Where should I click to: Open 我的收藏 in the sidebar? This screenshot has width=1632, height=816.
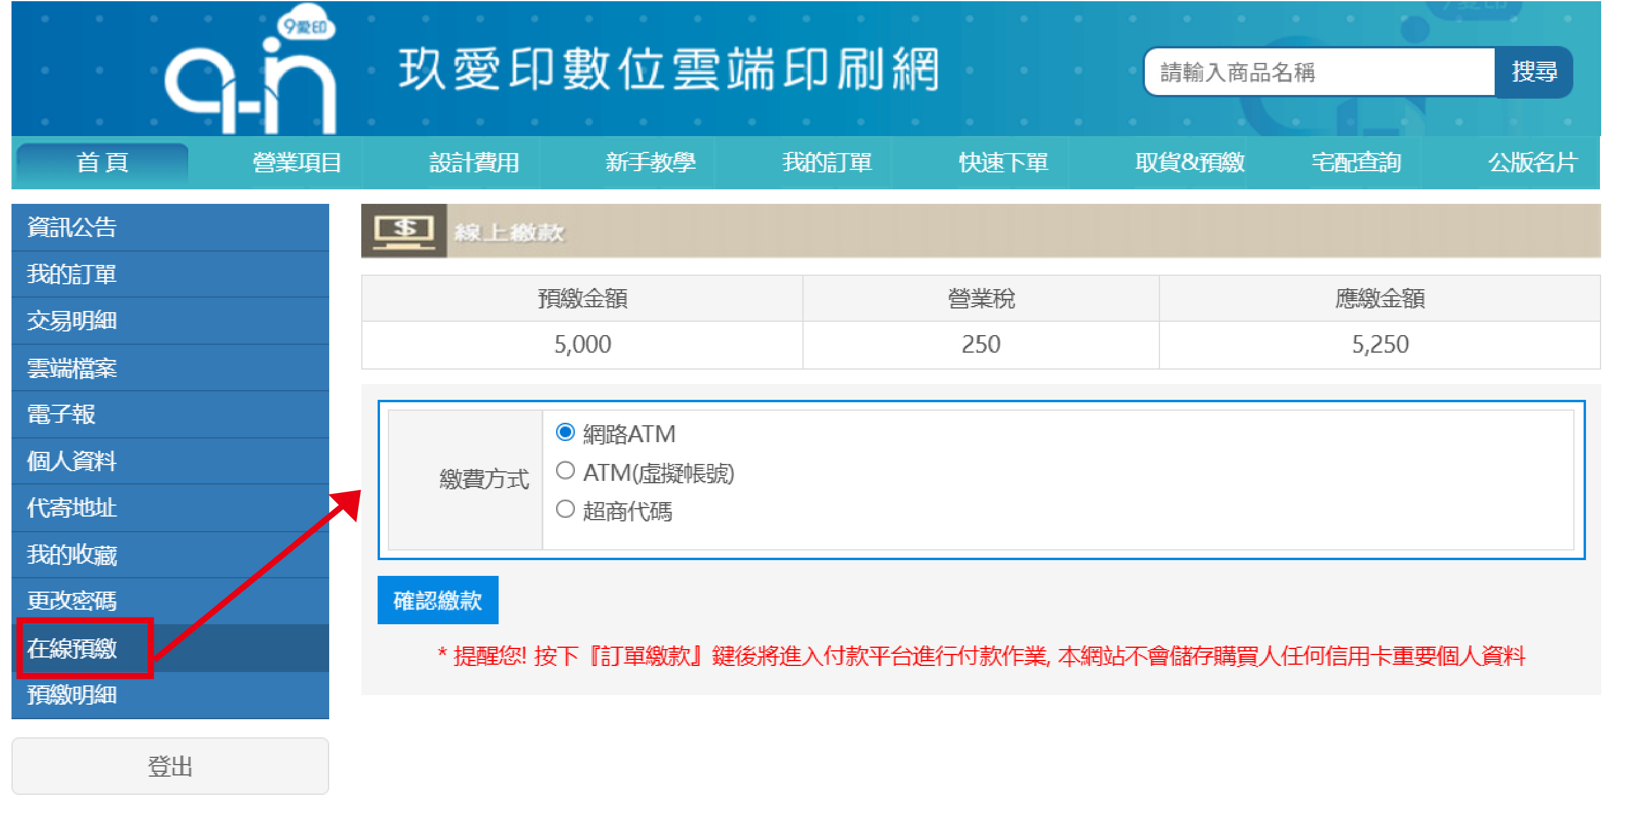point(170,555)
